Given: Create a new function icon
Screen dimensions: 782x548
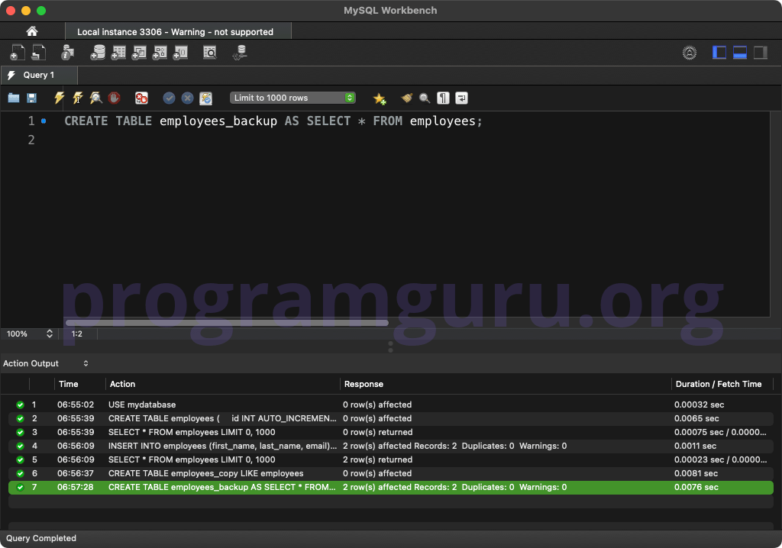Looking at the screenshot, I should click(x=180, y=53).
